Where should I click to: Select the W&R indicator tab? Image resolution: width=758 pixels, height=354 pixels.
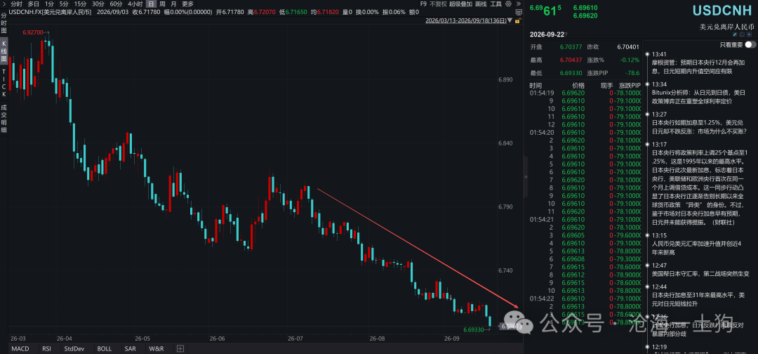click(156, 348)
